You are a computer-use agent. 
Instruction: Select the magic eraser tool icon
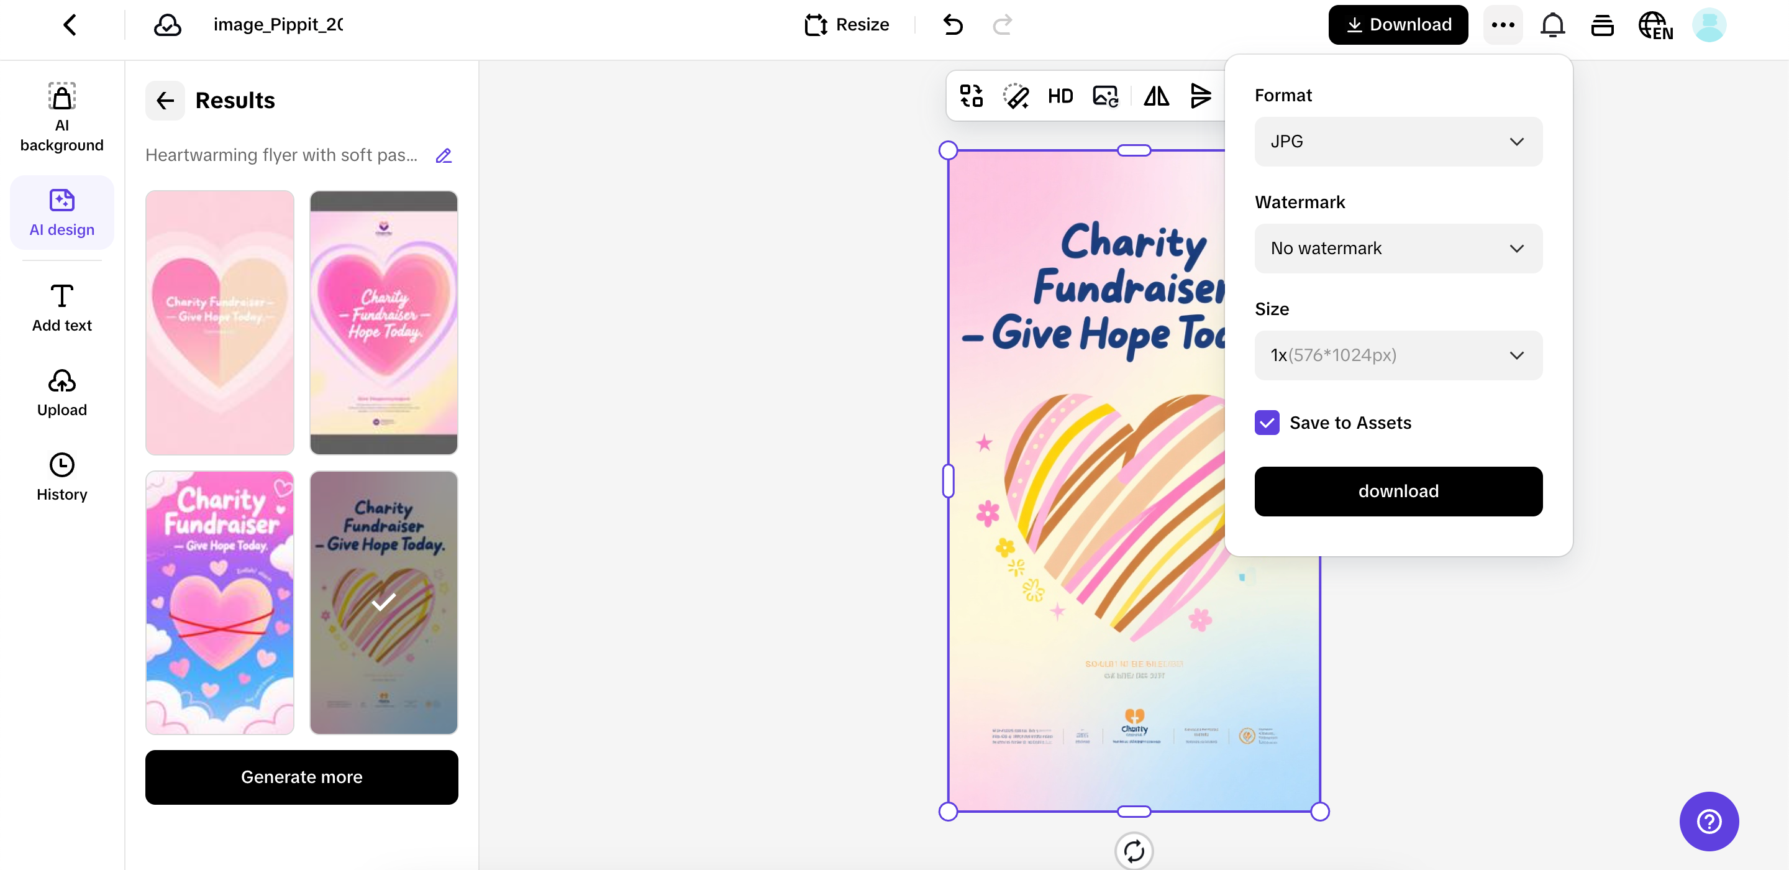1016,96
